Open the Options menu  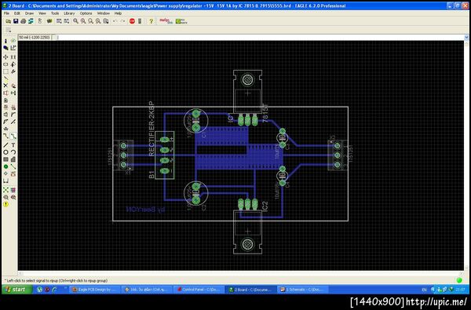coord(86,13)
